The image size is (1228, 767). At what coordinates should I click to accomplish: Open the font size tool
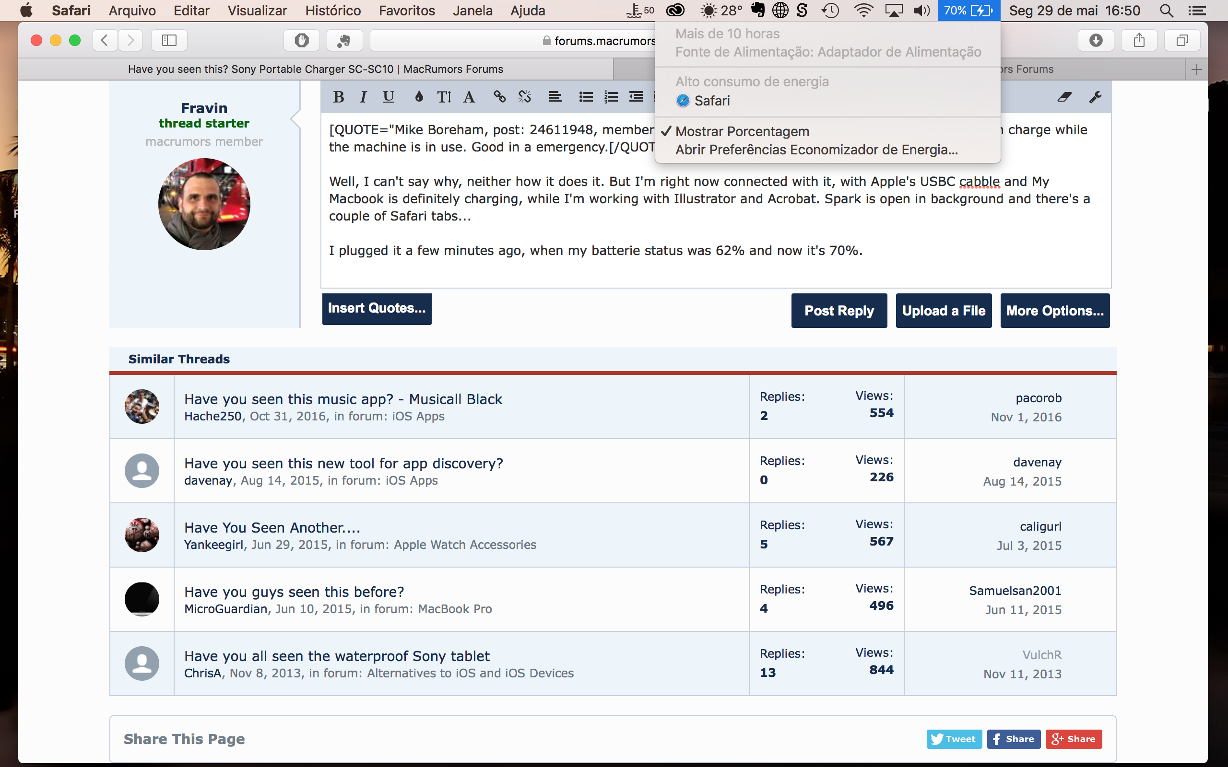pyautogui.click(x=444, y=97)
